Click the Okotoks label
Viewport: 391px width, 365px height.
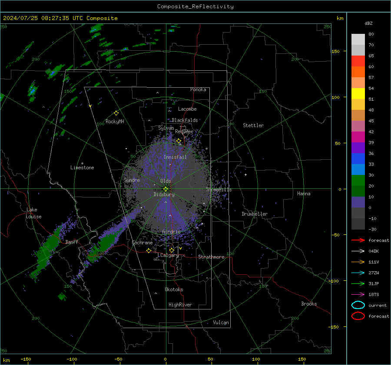(174, 289)
